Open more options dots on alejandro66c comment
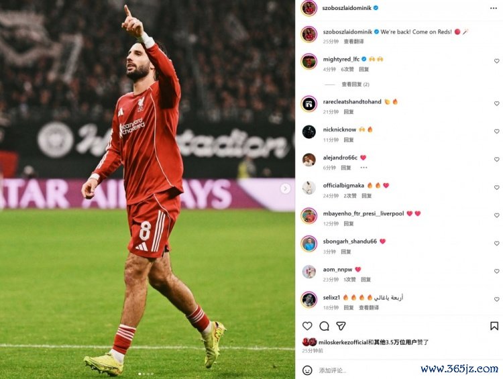 pos(364,168)
